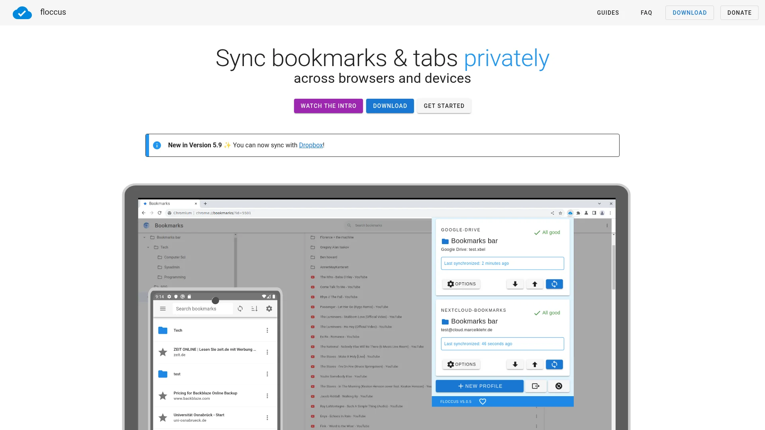Click the Google Drive sync now icon
The height and width of the screenshot is (430, 765).
click(554, 284)
